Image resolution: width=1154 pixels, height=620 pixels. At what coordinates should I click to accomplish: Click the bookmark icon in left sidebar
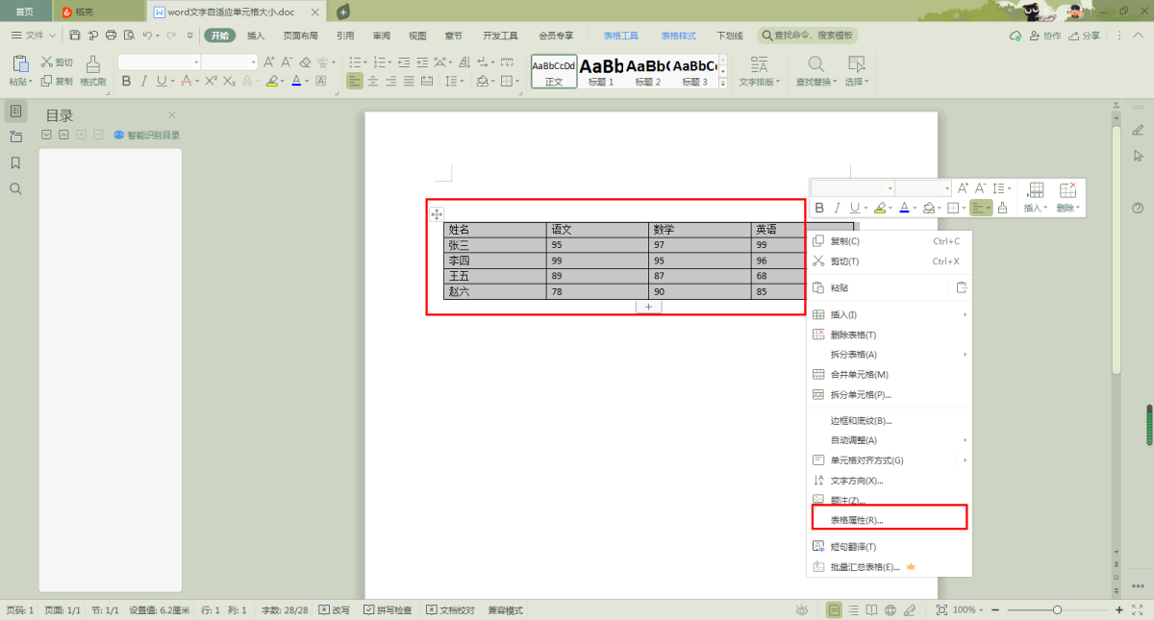coord(15,163)
